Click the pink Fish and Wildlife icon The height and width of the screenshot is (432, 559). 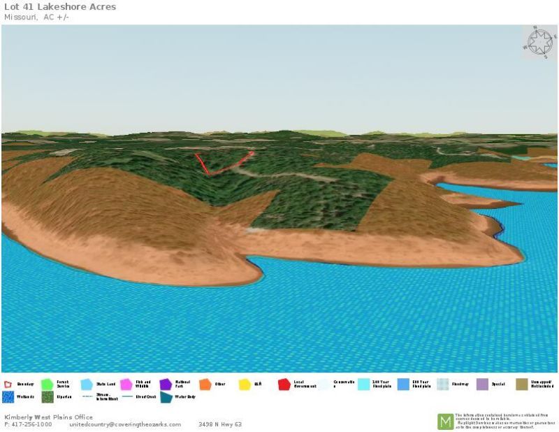(126, 384)
